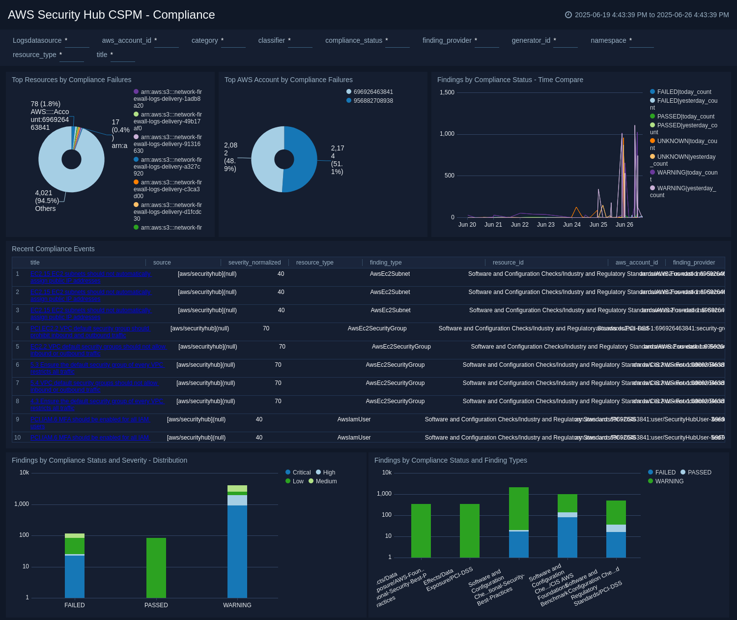Open the generator_id filter value
Image resolution: width=737 pixels, height=620 pixels.
click(x=566, y=41)
